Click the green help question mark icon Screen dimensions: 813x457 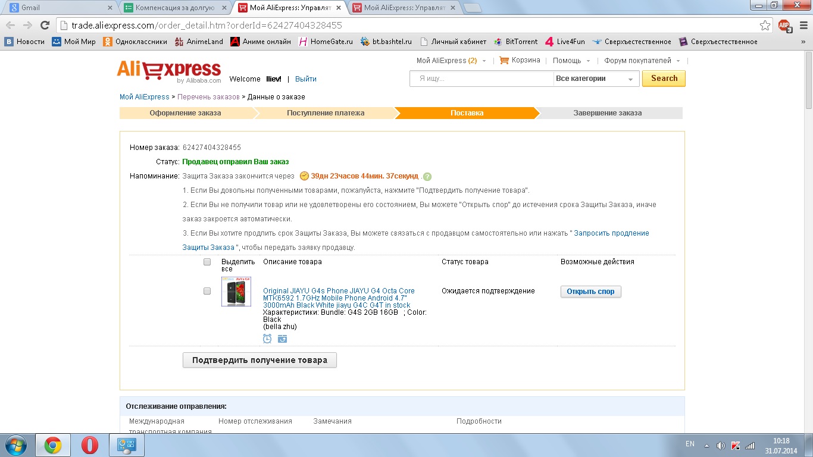tap(427, 177)
